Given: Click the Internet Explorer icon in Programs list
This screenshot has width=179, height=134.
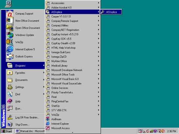Looking at the screenshot, I should tap(48, 124).
